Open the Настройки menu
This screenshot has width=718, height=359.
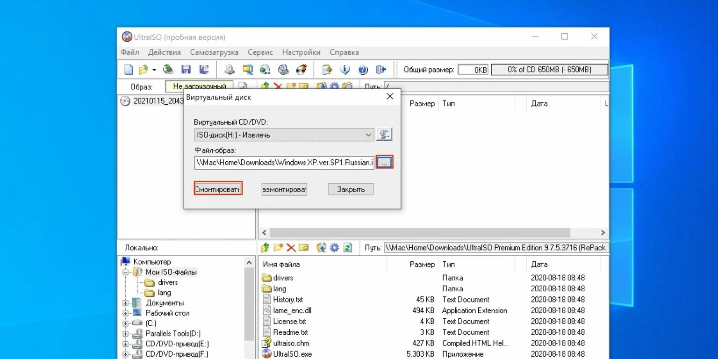tap(302, 52)
